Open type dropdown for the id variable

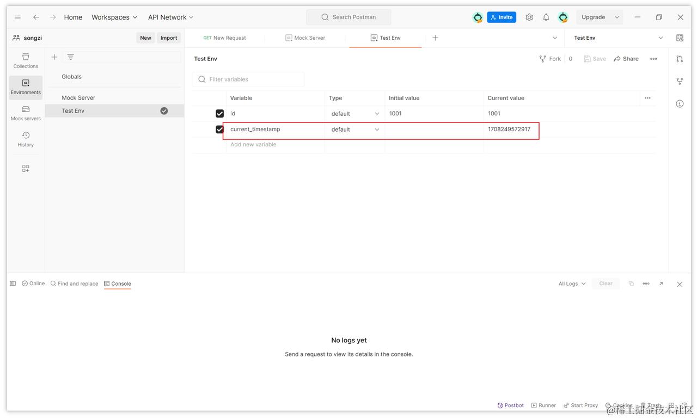point(355,114)
